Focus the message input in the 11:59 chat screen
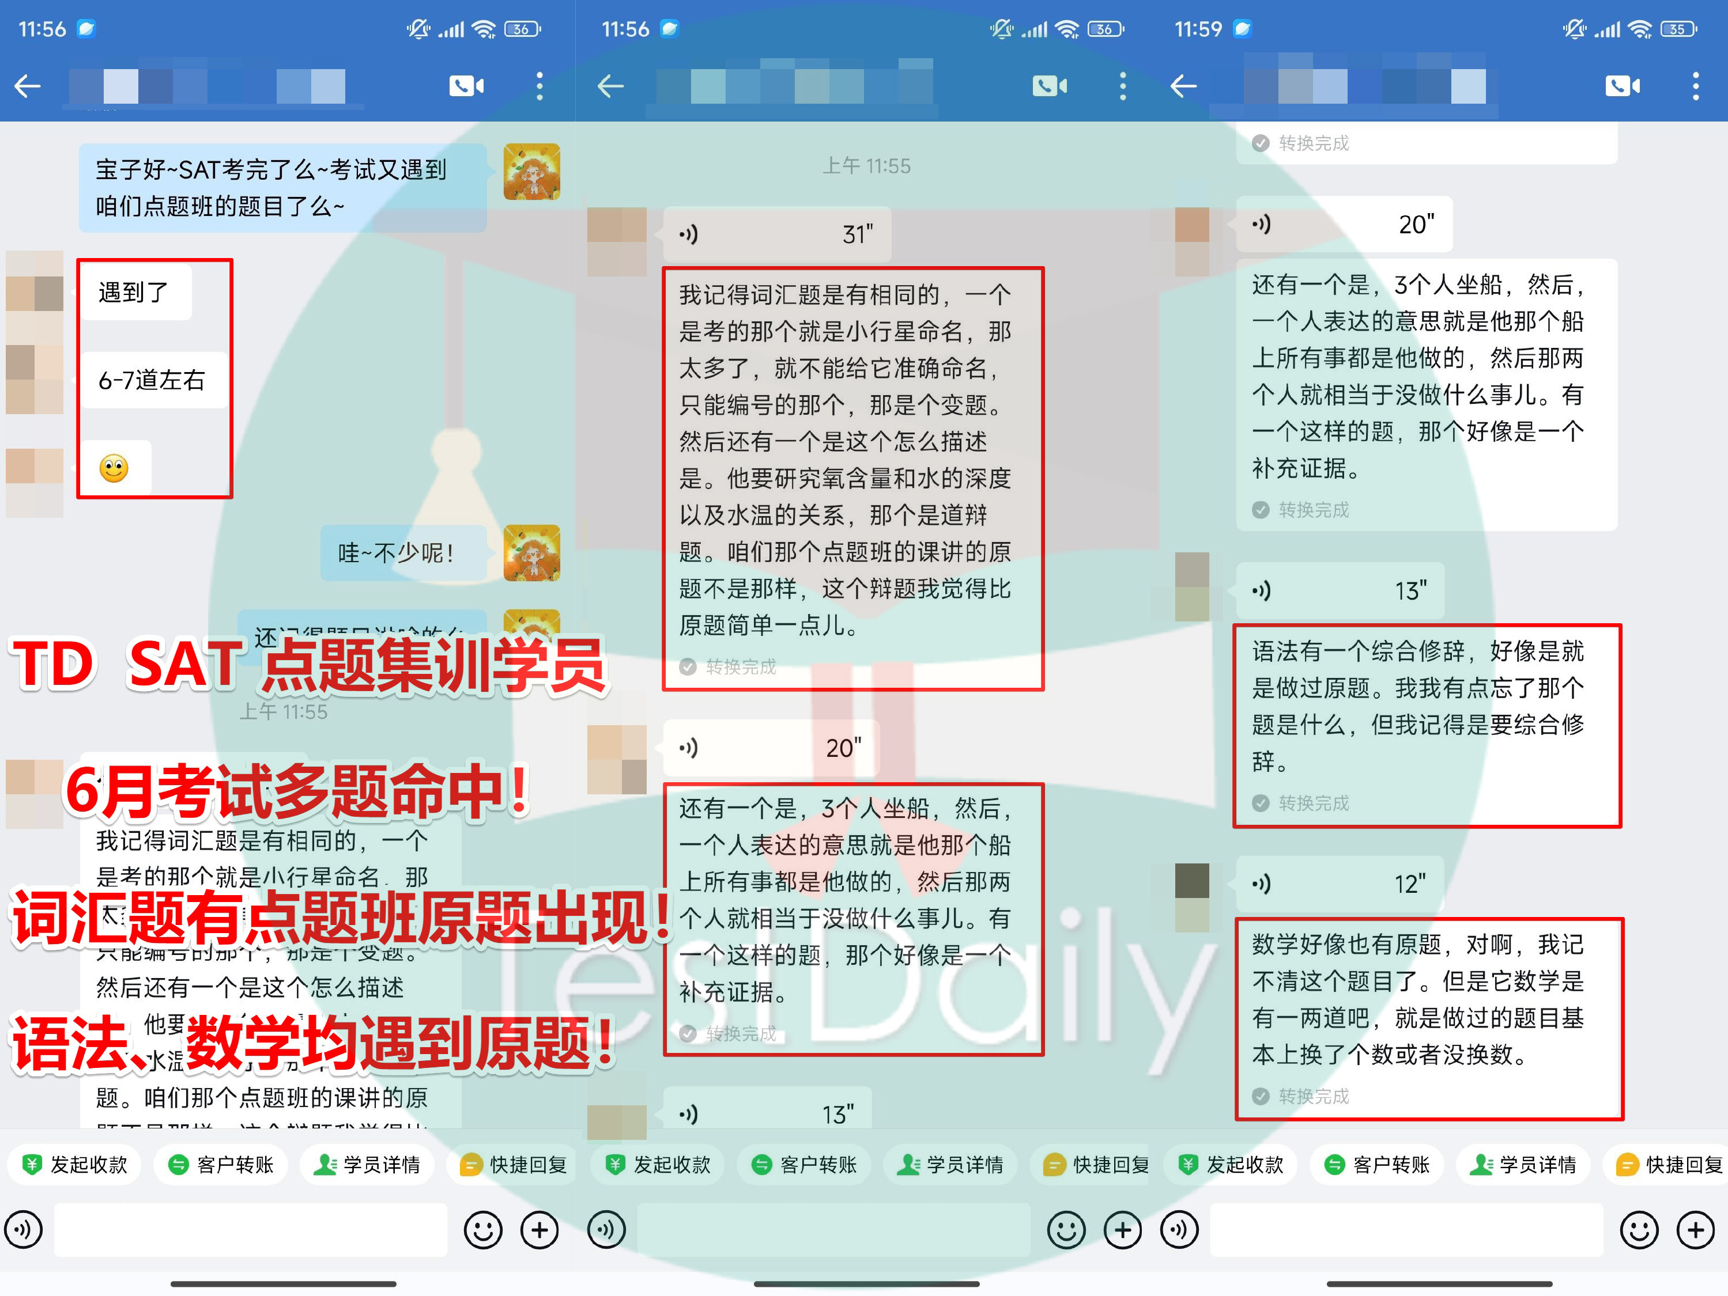 [x=1407, y=1230]
